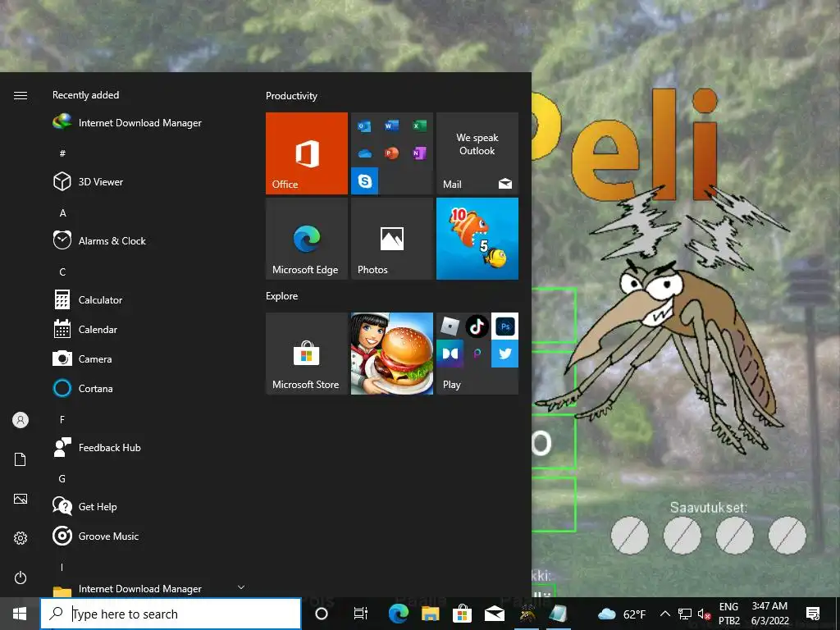840x630 pixels.
Task: Open Microsoft Store from taskbar
Action: click(462, 614)
